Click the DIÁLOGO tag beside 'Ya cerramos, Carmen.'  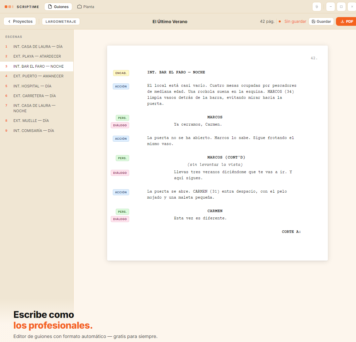[120, 125]
